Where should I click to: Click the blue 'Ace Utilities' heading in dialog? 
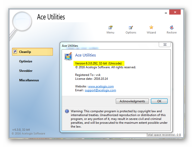click(85, 55)
